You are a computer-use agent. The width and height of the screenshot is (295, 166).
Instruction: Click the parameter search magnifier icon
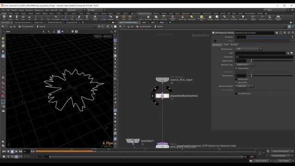point(285,33)
